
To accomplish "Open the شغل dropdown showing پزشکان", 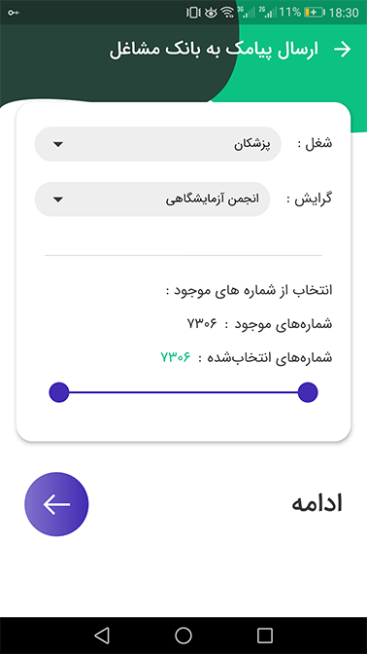I will 157,144.
